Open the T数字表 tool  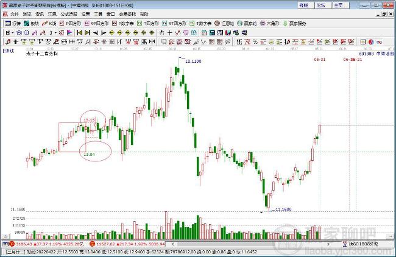pyautogui.click(x=200, y=24)
